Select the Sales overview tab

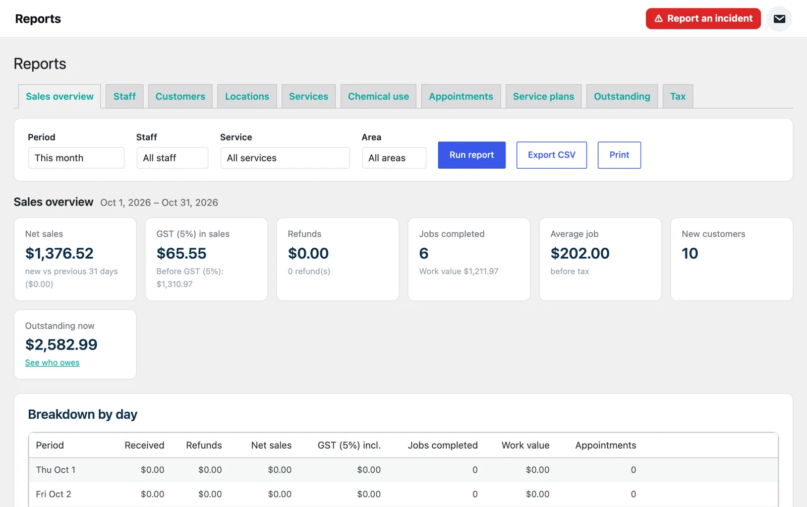60,96
